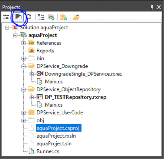This screenshot has height=159, width=164.
Task: Click the collapse tree view icon
Action: (41, 17)
